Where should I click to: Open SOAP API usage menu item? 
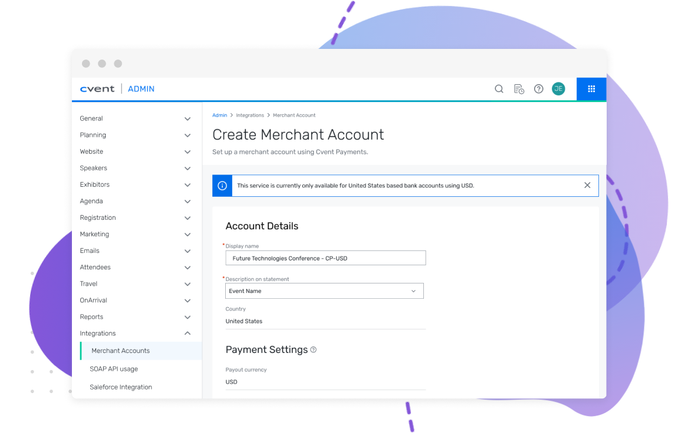click(x=114, y=369)
